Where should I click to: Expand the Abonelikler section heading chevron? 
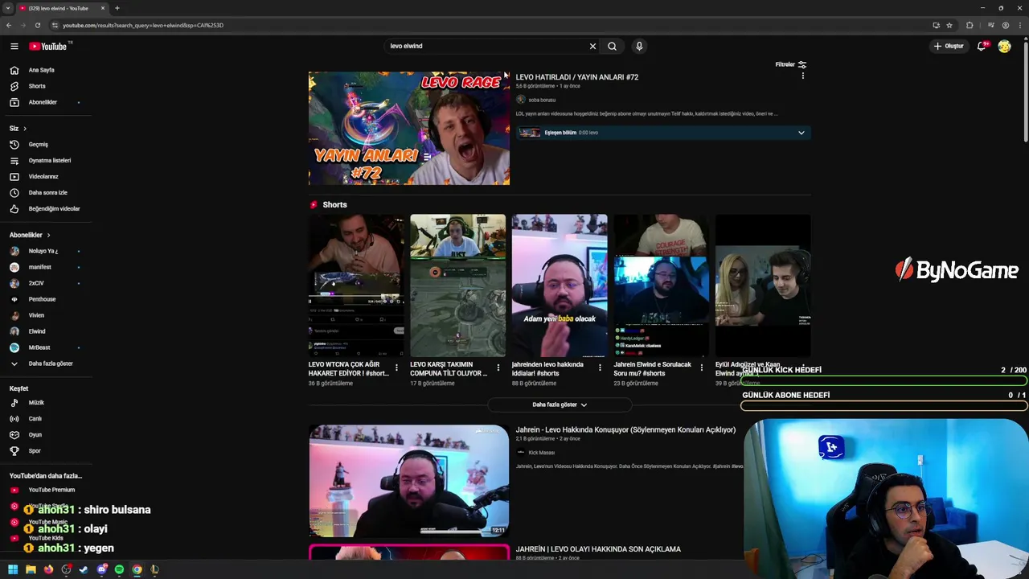point(48,235)
